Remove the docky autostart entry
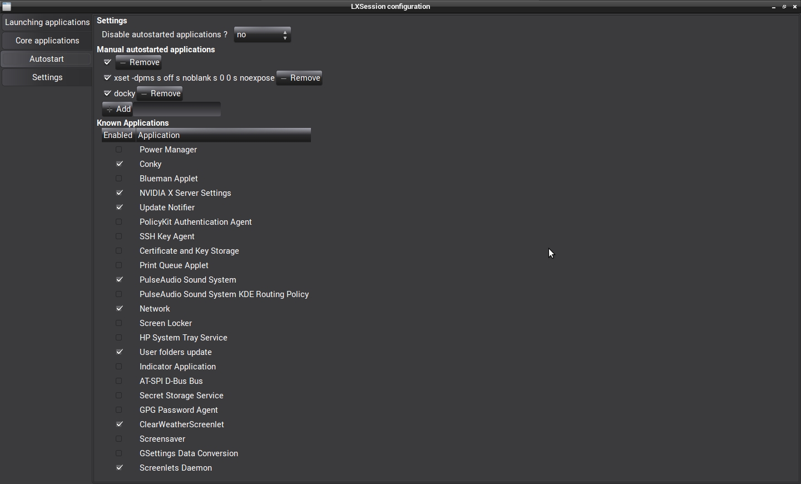801x484 pixels. click(x=160, y=93)
